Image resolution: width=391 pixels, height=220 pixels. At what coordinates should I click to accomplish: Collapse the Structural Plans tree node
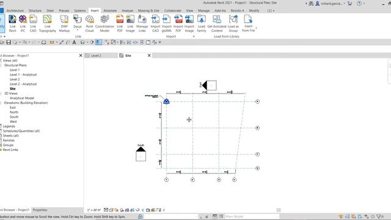(1, 65)
